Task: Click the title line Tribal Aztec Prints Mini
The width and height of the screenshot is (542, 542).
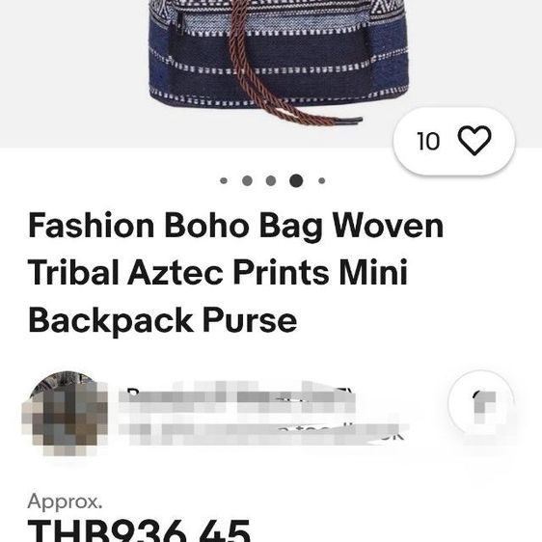Action: pyautogui.click(x=218, y=272)
